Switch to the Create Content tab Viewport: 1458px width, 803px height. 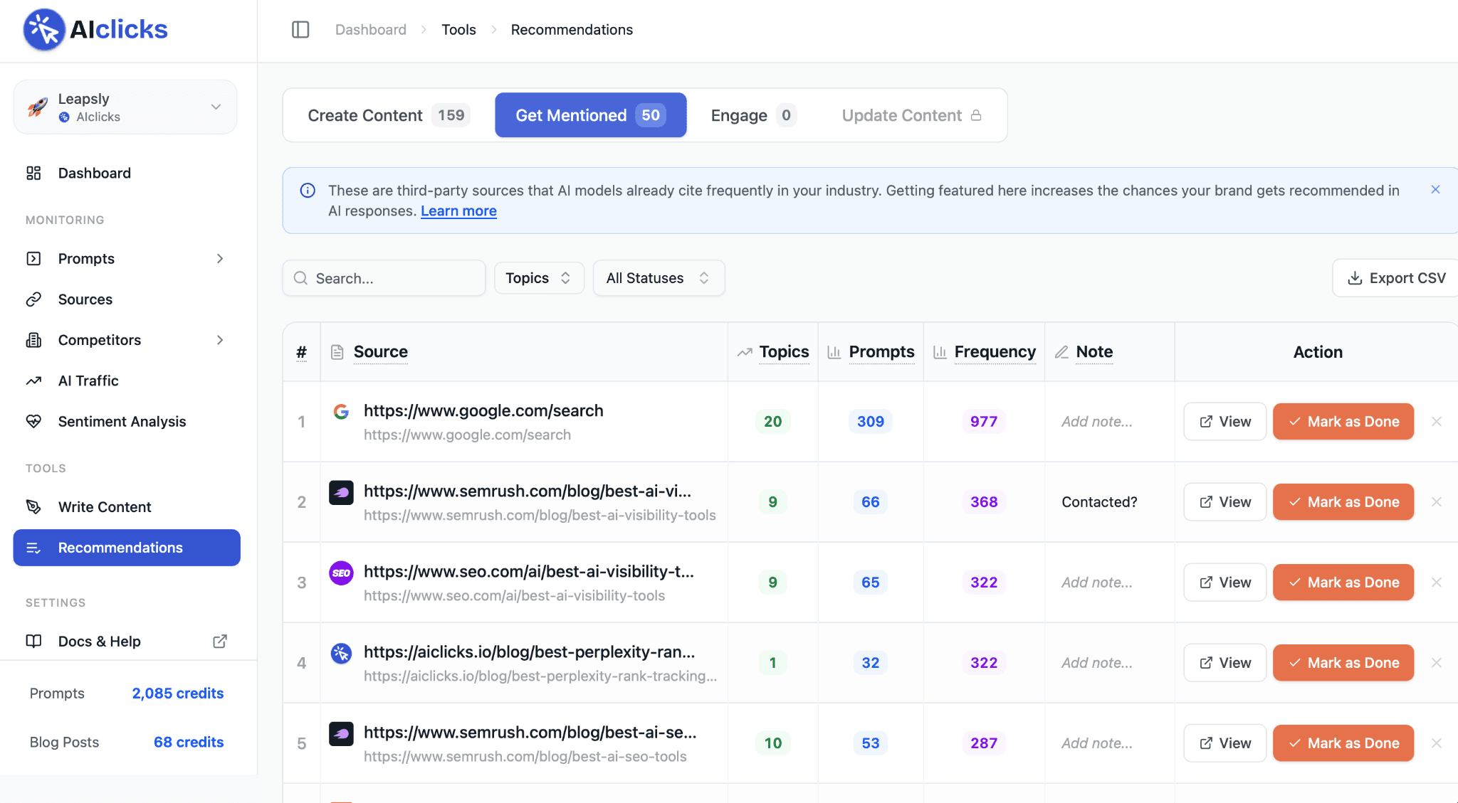click(389, 115)
